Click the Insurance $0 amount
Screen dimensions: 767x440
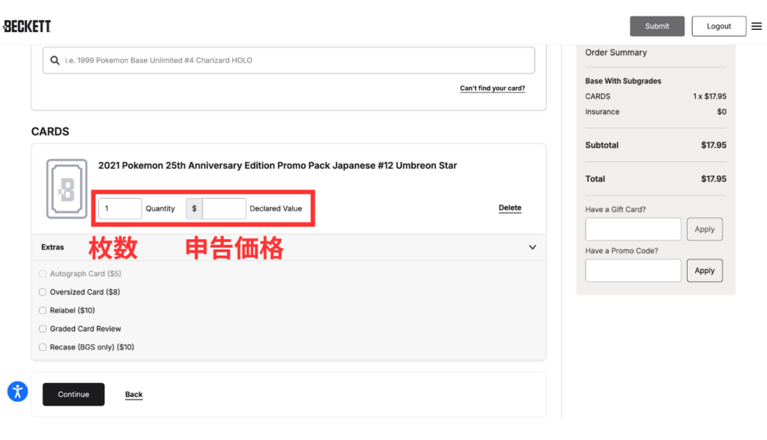[x=721, y=112]
